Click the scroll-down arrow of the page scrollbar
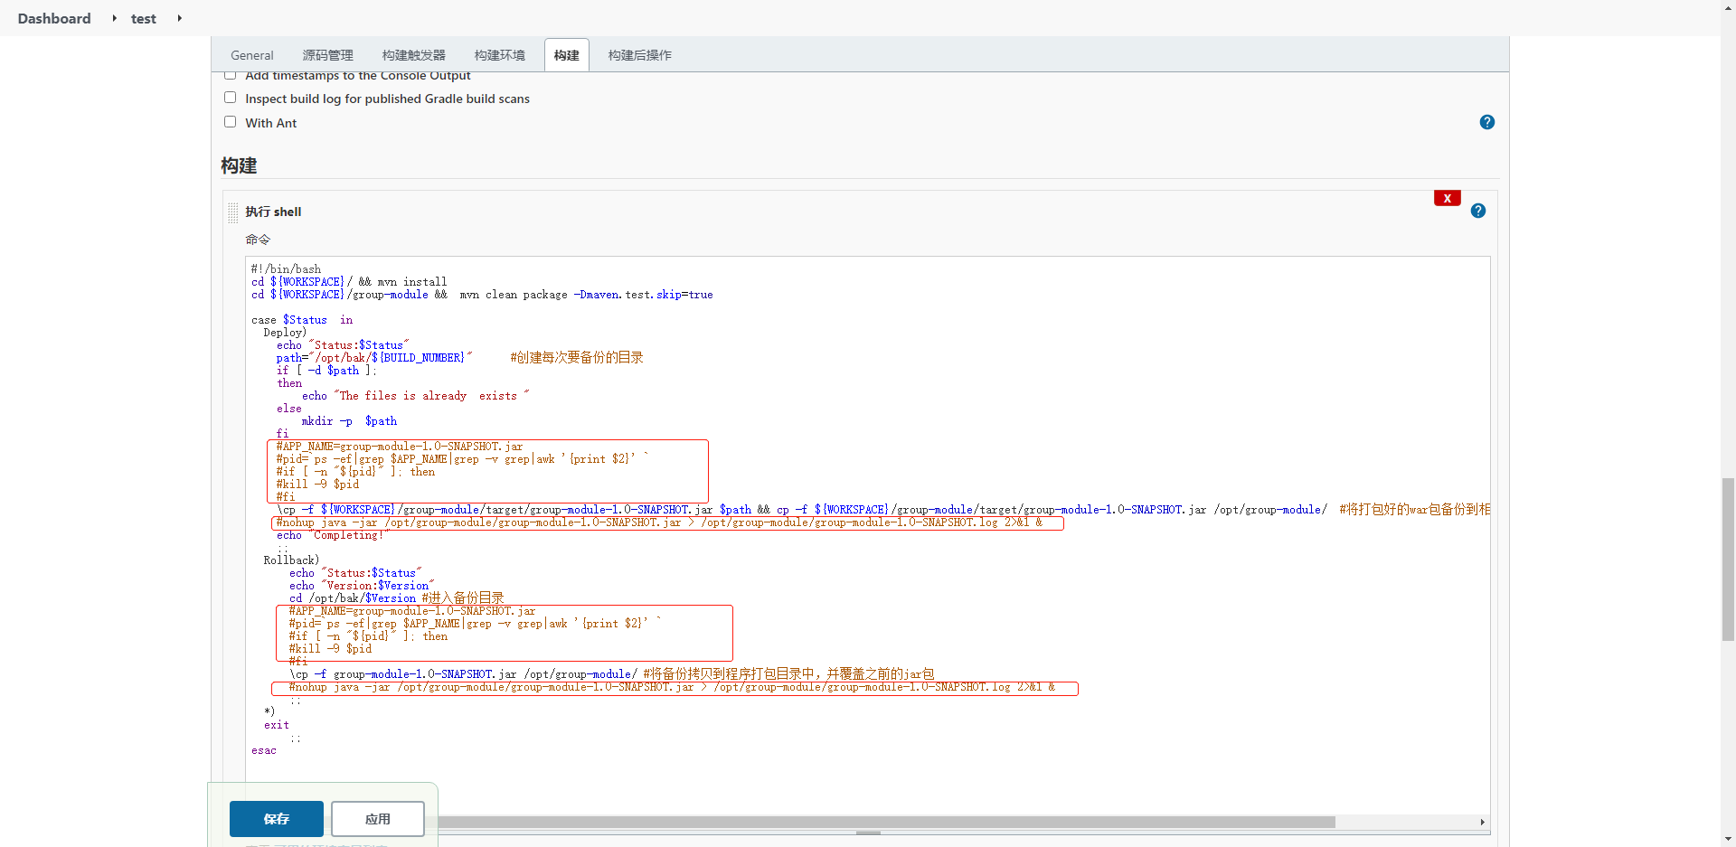Viewport: 1736px width, 847px height. [x=1728, y=840]
